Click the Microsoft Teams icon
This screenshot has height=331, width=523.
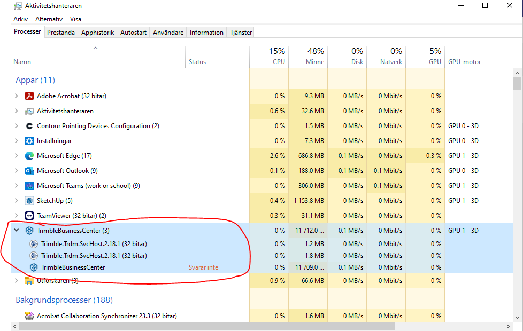click(x=29, y=185)
